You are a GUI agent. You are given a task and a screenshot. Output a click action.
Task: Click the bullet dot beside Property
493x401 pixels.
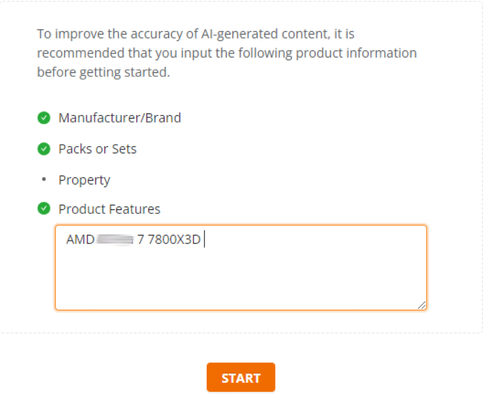tap(44, 180)
